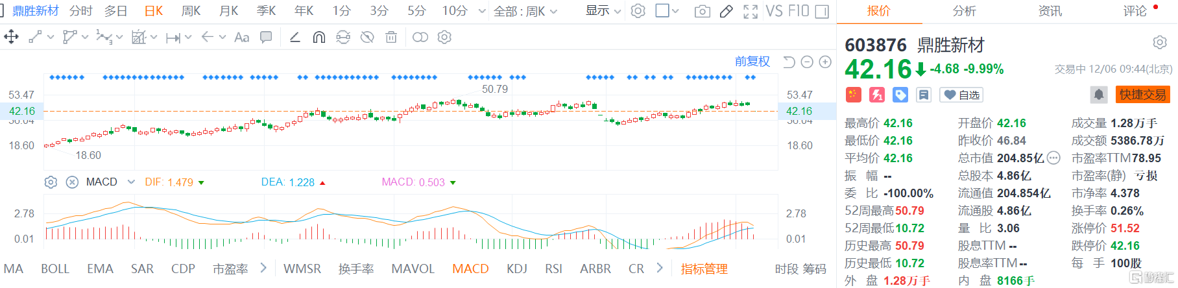Click the trash icon to delete drawings
The height and width of the screenshot is (288, 1178).
tap(391, 37)
